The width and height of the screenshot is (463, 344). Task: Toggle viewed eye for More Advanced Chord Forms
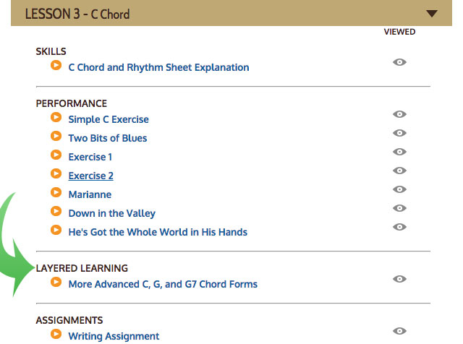pyautogui.click(x=399, y=279)
